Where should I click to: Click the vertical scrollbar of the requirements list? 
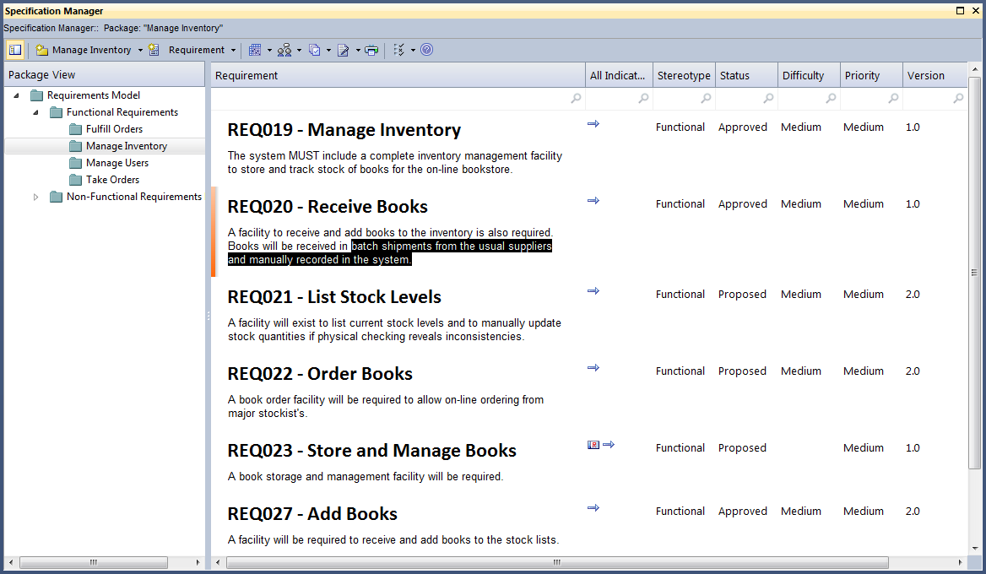(x=974, y=272)
